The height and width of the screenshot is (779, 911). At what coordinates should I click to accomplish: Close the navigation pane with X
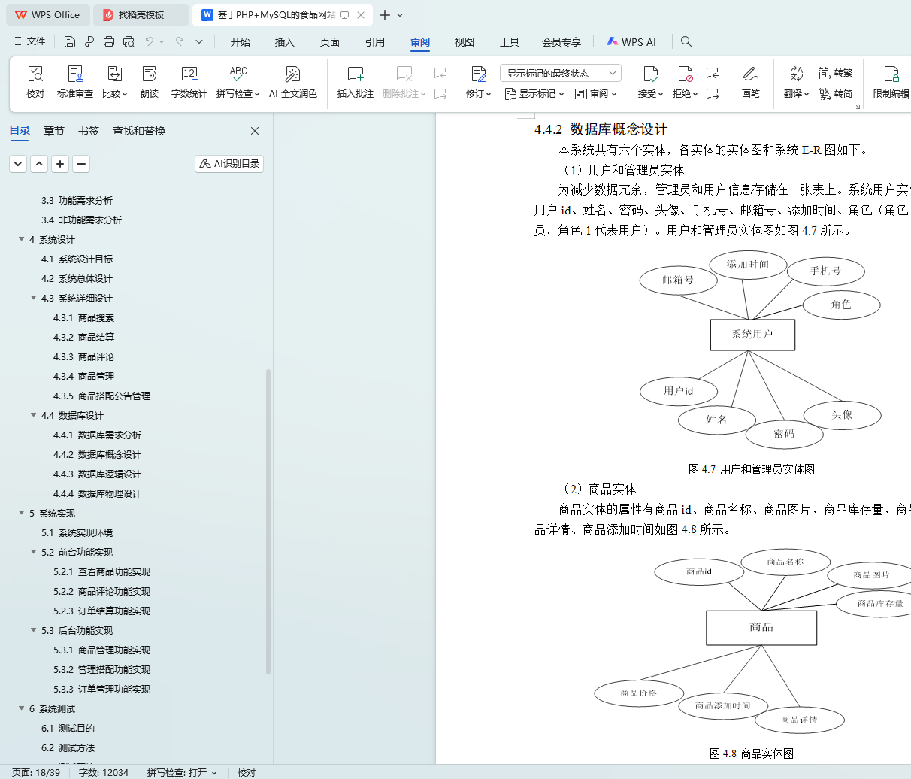255,131
